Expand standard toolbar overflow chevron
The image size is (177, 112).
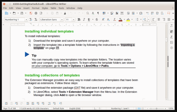(173, 13)
